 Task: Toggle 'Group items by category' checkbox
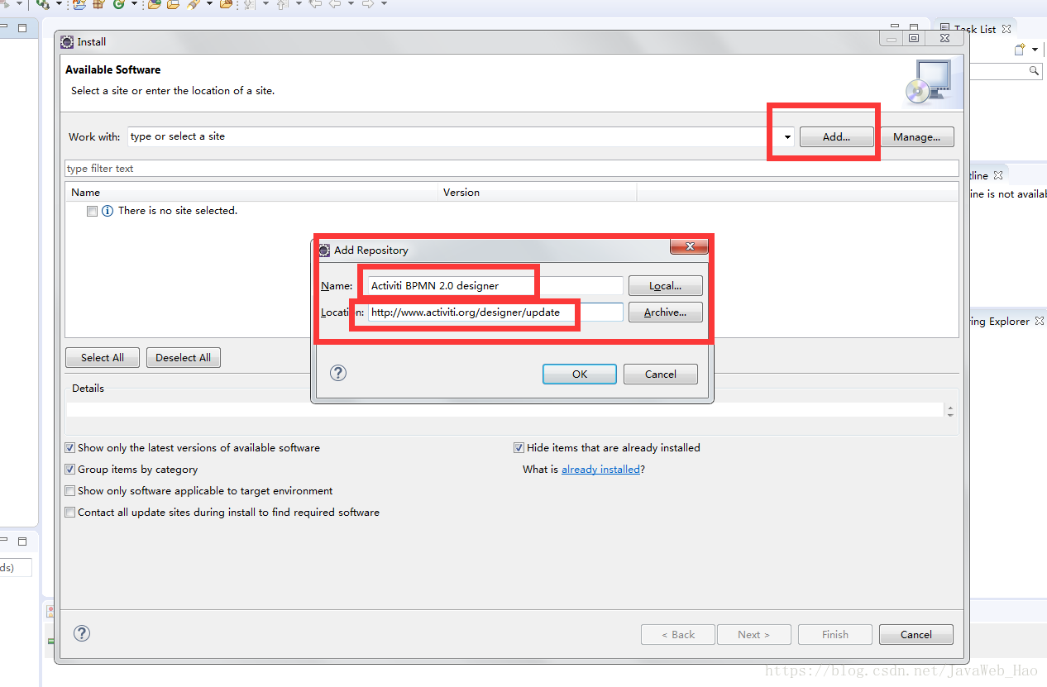tap(70, 470)
